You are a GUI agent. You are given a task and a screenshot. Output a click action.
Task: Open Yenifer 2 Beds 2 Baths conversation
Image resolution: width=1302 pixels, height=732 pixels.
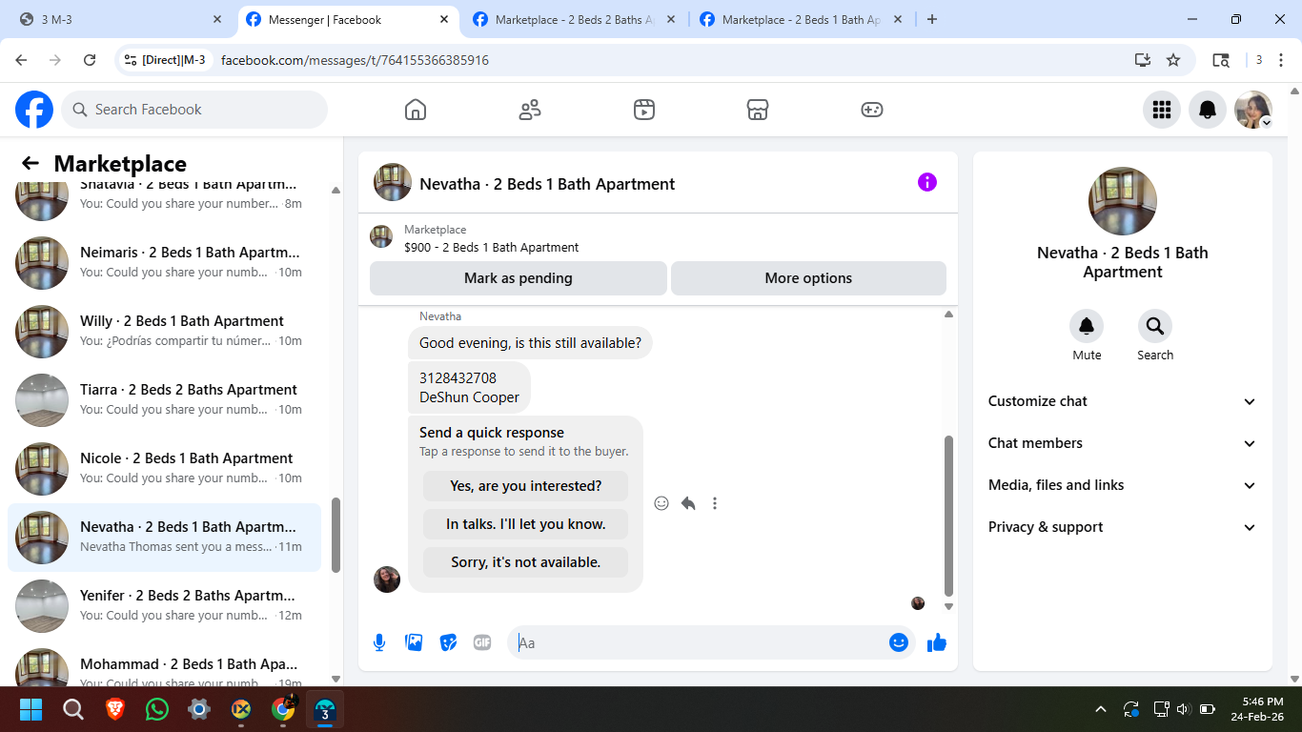tap(164, 605)
